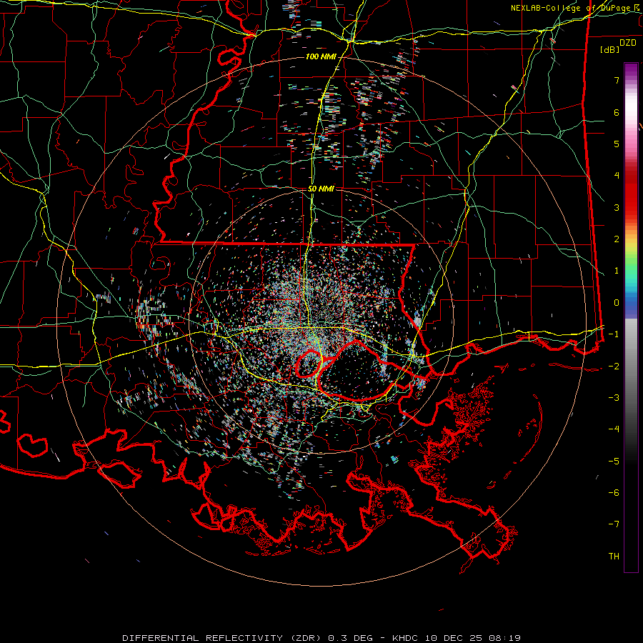The height and width of the screenshot is (643, 643).
Task: Click the -6 value on the color scale
Action: 614,492
